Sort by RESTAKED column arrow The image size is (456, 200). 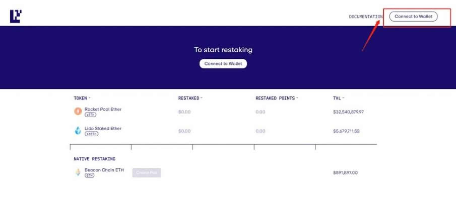(x=202, y=98)
